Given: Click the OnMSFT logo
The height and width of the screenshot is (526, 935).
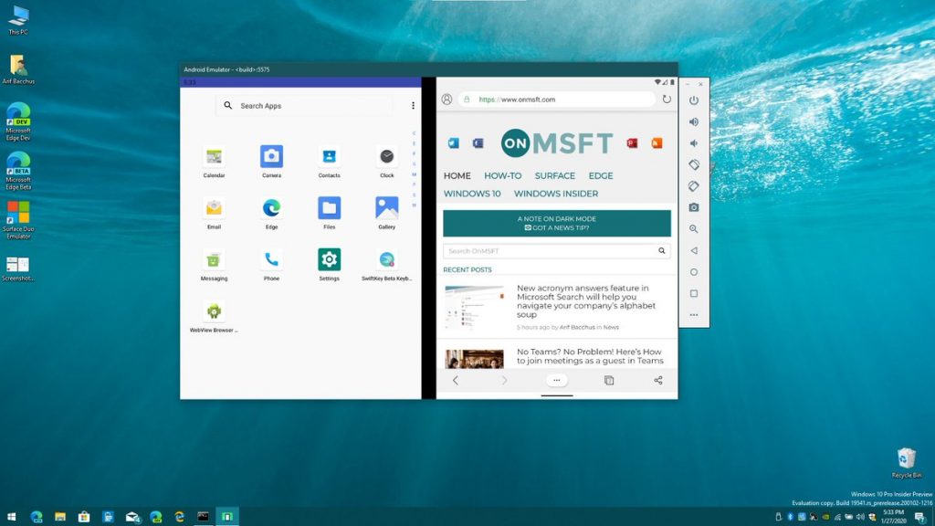Looking at the screenshot, I should pos(556,143).
